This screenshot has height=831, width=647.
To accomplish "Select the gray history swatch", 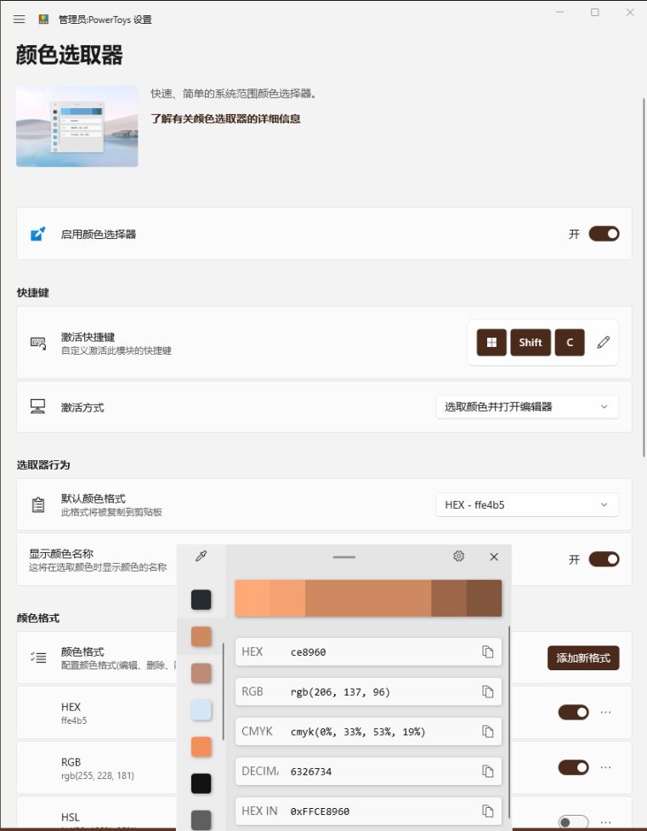I will click(201, 820).
